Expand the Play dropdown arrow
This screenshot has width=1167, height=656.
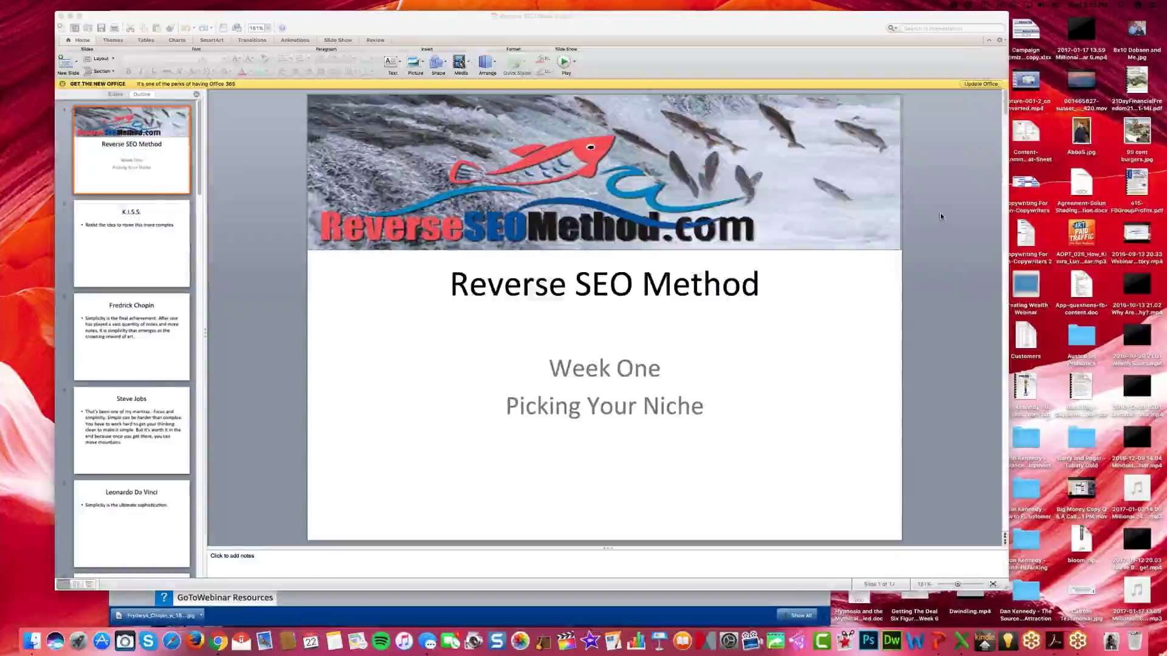[574, 61]
